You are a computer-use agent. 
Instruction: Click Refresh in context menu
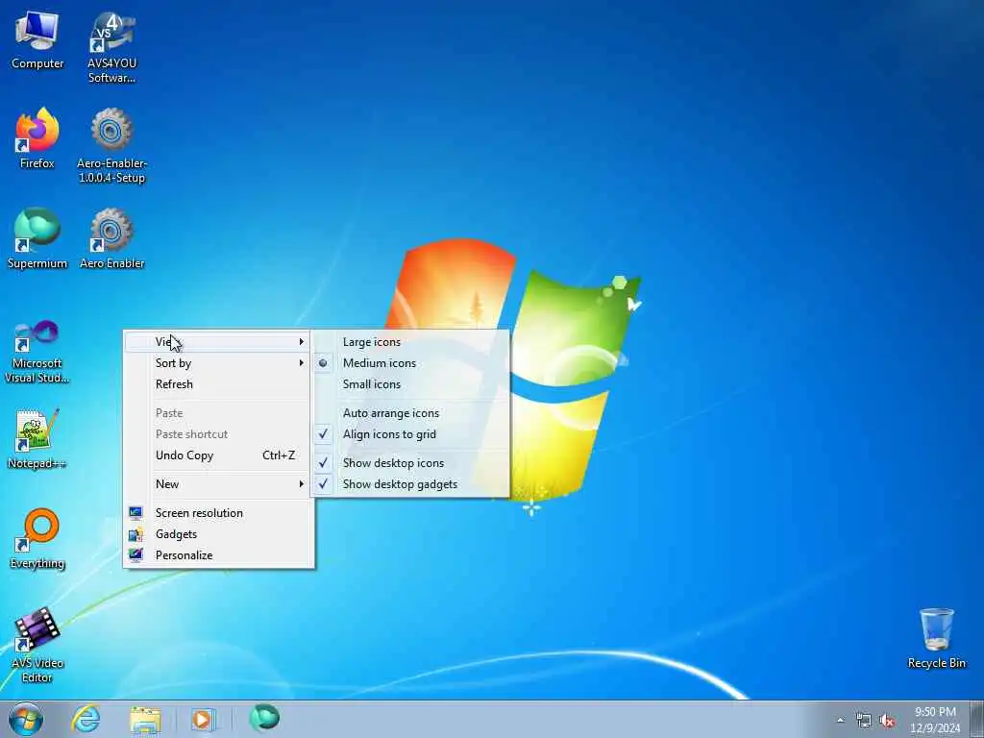point(218,384)
